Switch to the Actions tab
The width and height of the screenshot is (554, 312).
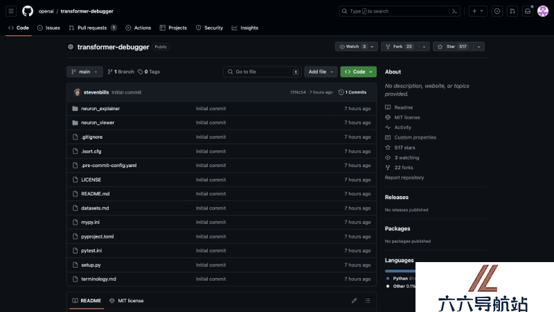point(138,28)
